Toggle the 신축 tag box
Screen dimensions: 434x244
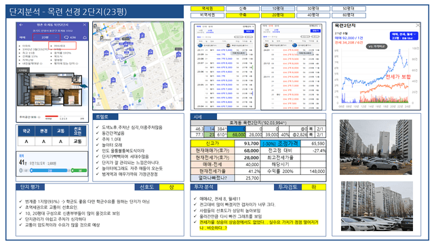(x=243, y=9)
